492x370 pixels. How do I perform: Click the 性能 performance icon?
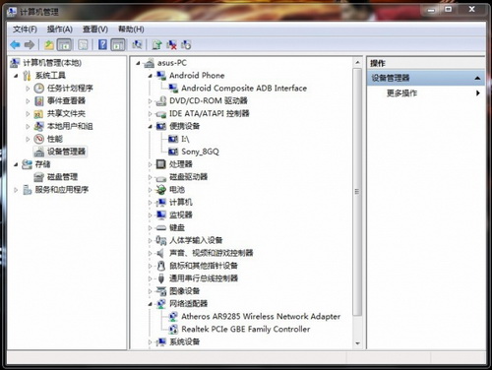(39, 139)
